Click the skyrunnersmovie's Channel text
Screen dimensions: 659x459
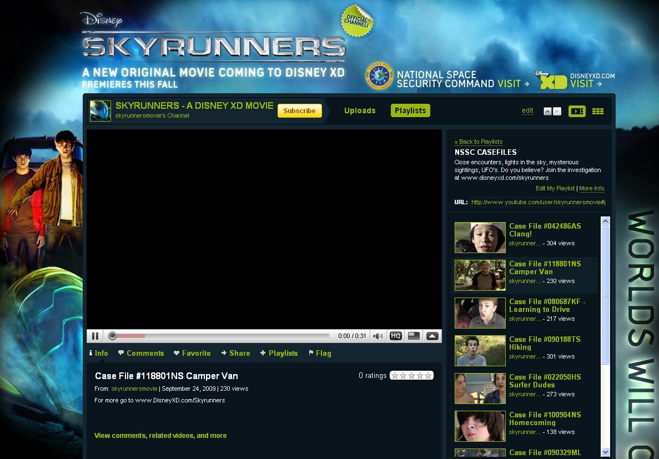point(152,115)
